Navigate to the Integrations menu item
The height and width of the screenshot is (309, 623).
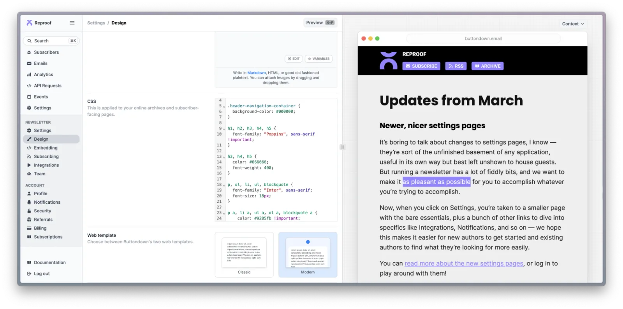(46, 165)
